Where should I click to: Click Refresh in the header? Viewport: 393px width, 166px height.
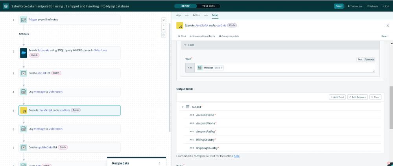click(372, 6)
